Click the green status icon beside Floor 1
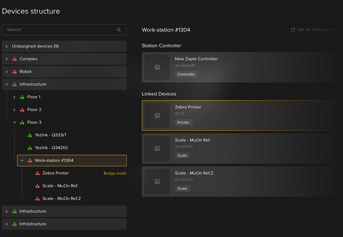Viewport: 343px width, 237px height. click(x=22, y=97)
